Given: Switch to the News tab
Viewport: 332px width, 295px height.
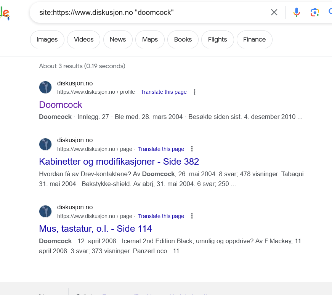Looking at the screenshot, I should pos(118,39).
